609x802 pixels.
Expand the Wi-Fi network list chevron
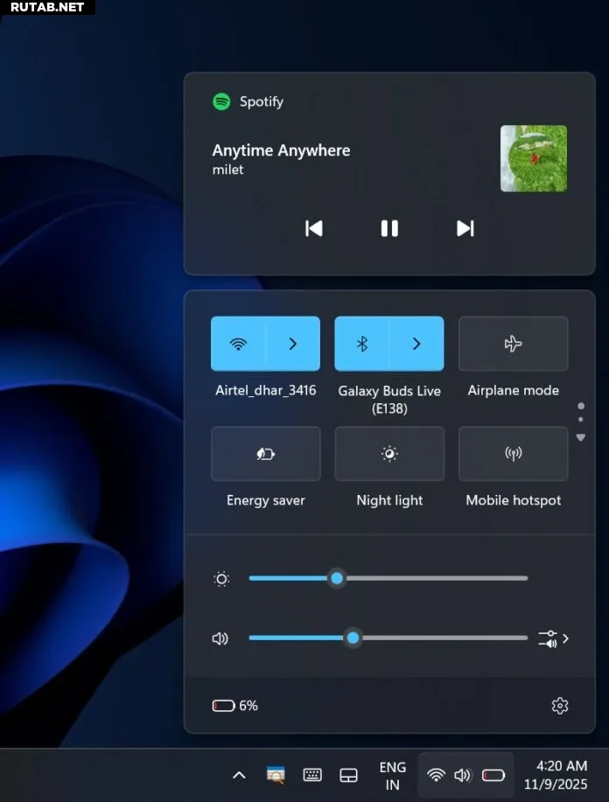[293, 344]
